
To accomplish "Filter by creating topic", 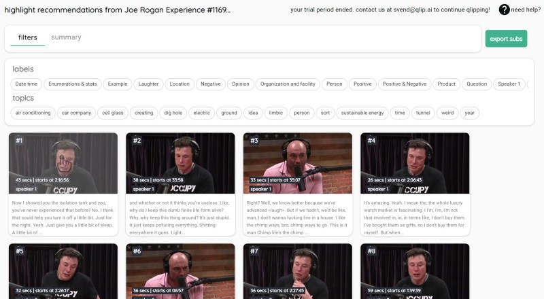I will click(144, 113).
